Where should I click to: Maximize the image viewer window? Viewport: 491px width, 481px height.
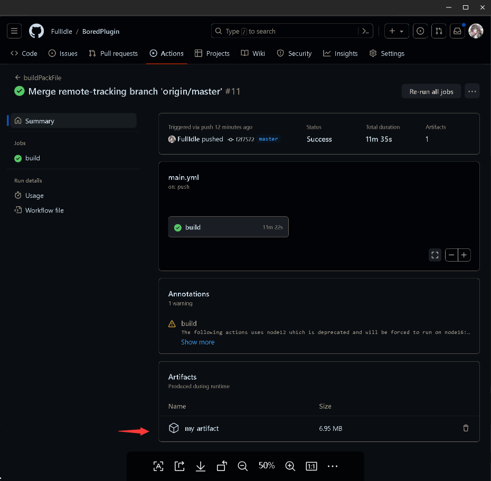[466, 7]
